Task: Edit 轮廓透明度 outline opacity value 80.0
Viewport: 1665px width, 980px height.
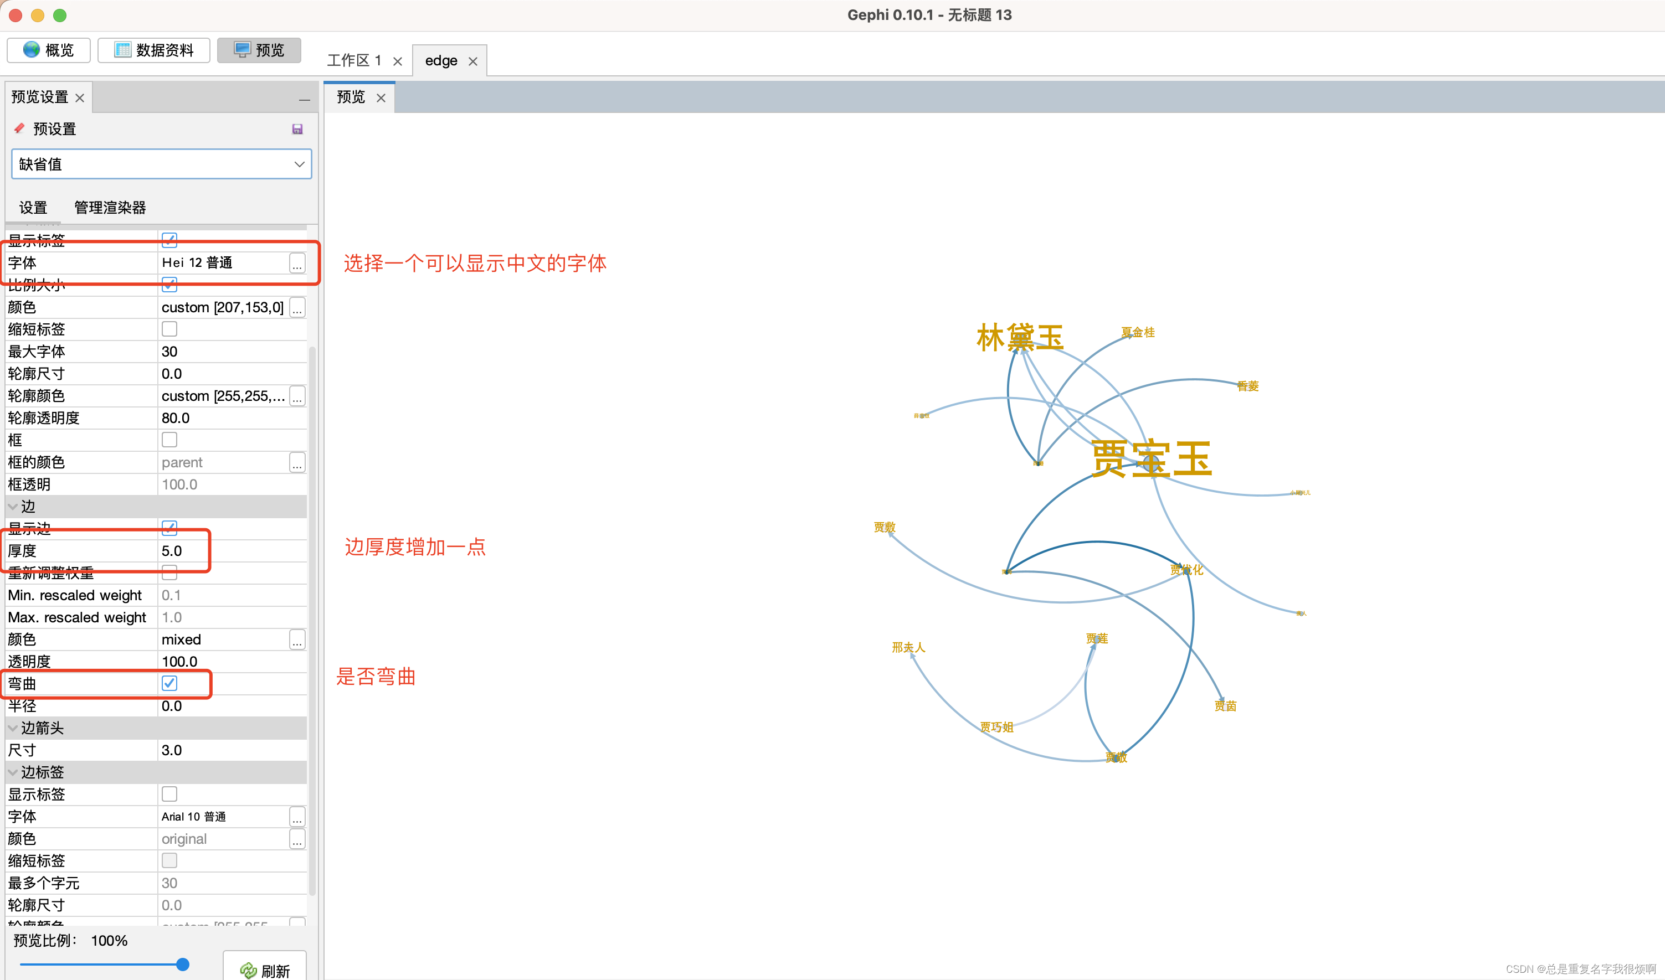Action: 232,418
